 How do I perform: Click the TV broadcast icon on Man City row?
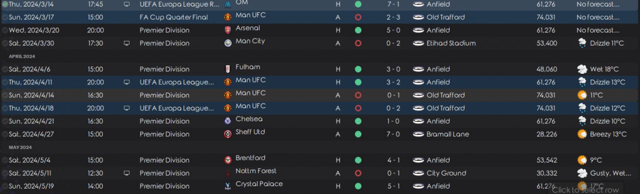(x=126, y=43)
